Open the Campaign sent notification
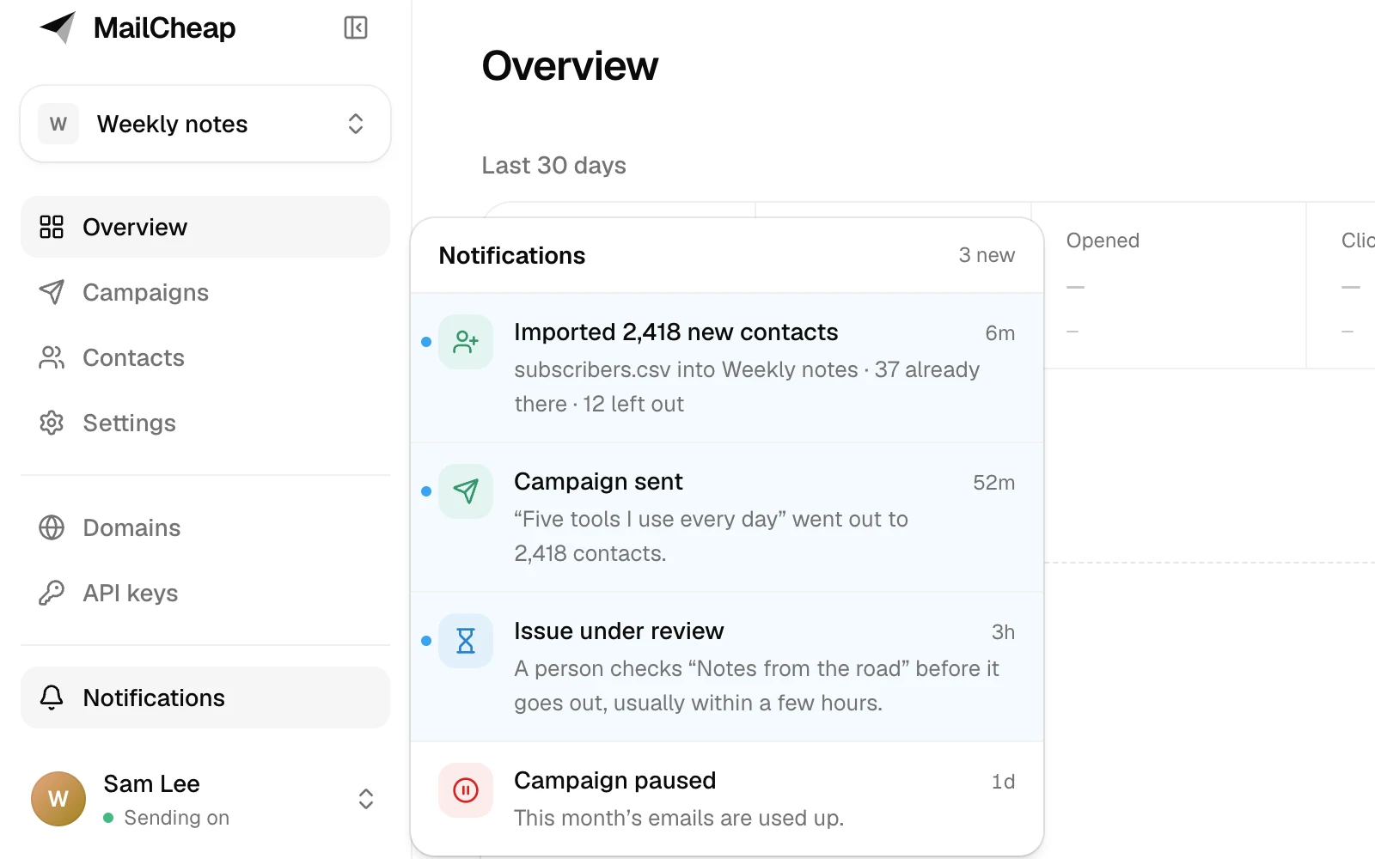The image size is (1375, 859). (x=727, y=517)
